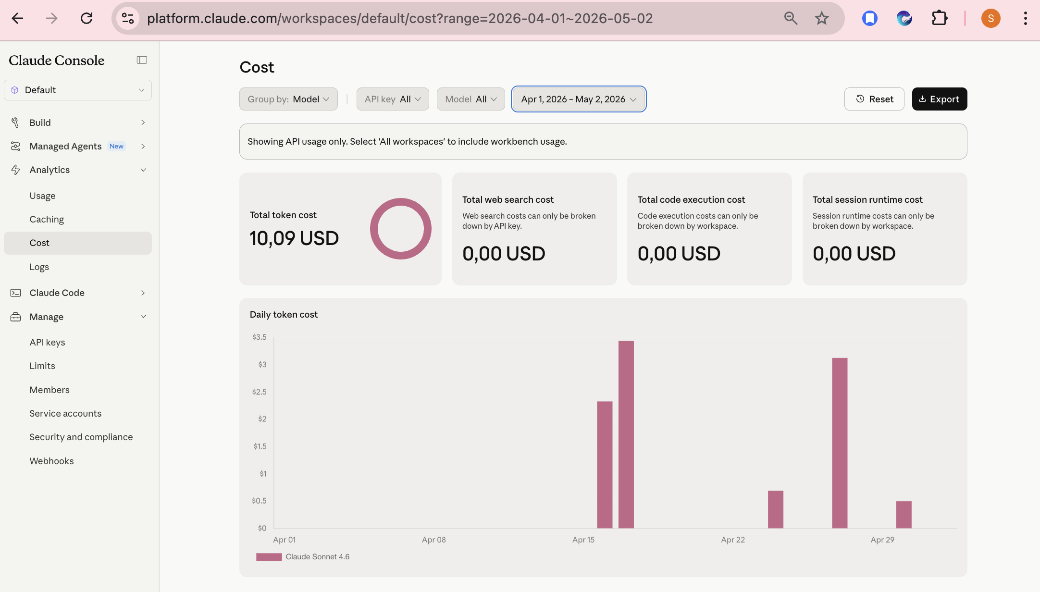Click the 10,09 USD total token cost

click(294, 238)
